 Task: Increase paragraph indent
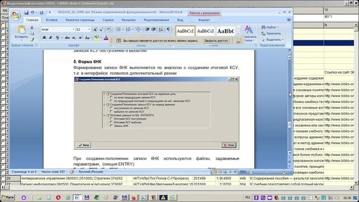154,29
